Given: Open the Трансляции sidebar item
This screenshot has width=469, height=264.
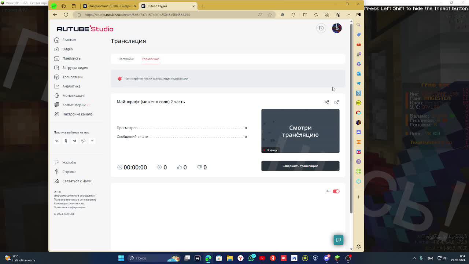Looking at the screenshot, I should click(69, 77).
